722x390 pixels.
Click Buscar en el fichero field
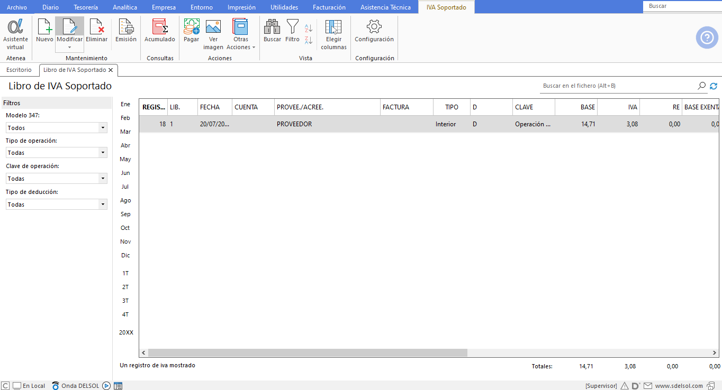[x=618, y=86]
